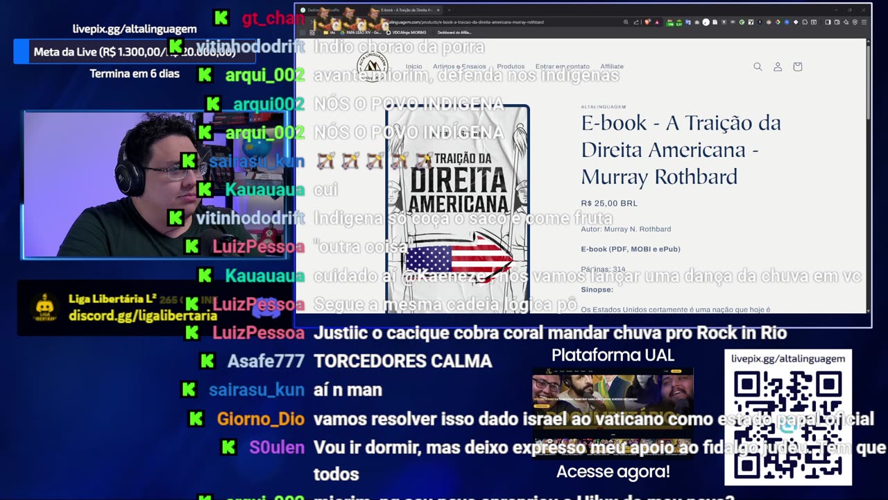Select the E-book A Traição da Direita tab
This screenshot has width=888, height=500.
click(407, 10)
